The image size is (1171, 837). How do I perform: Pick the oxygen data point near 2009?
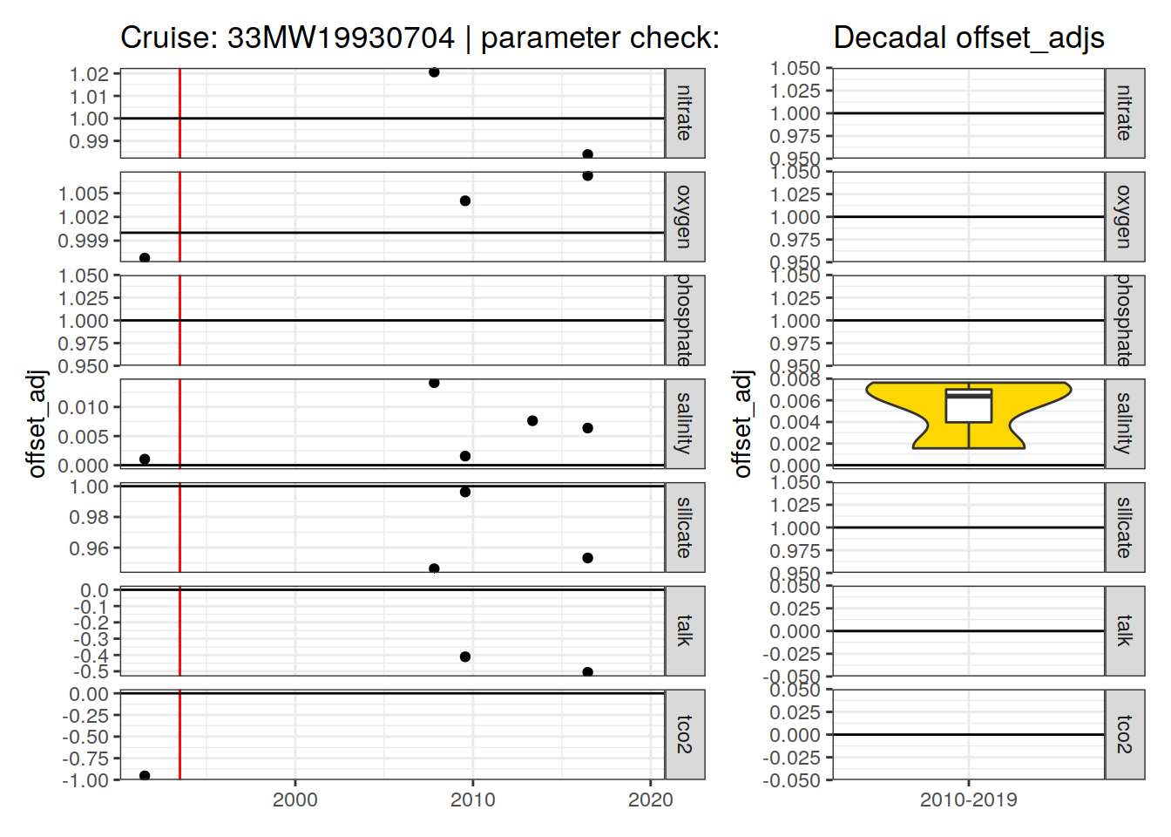465,201
